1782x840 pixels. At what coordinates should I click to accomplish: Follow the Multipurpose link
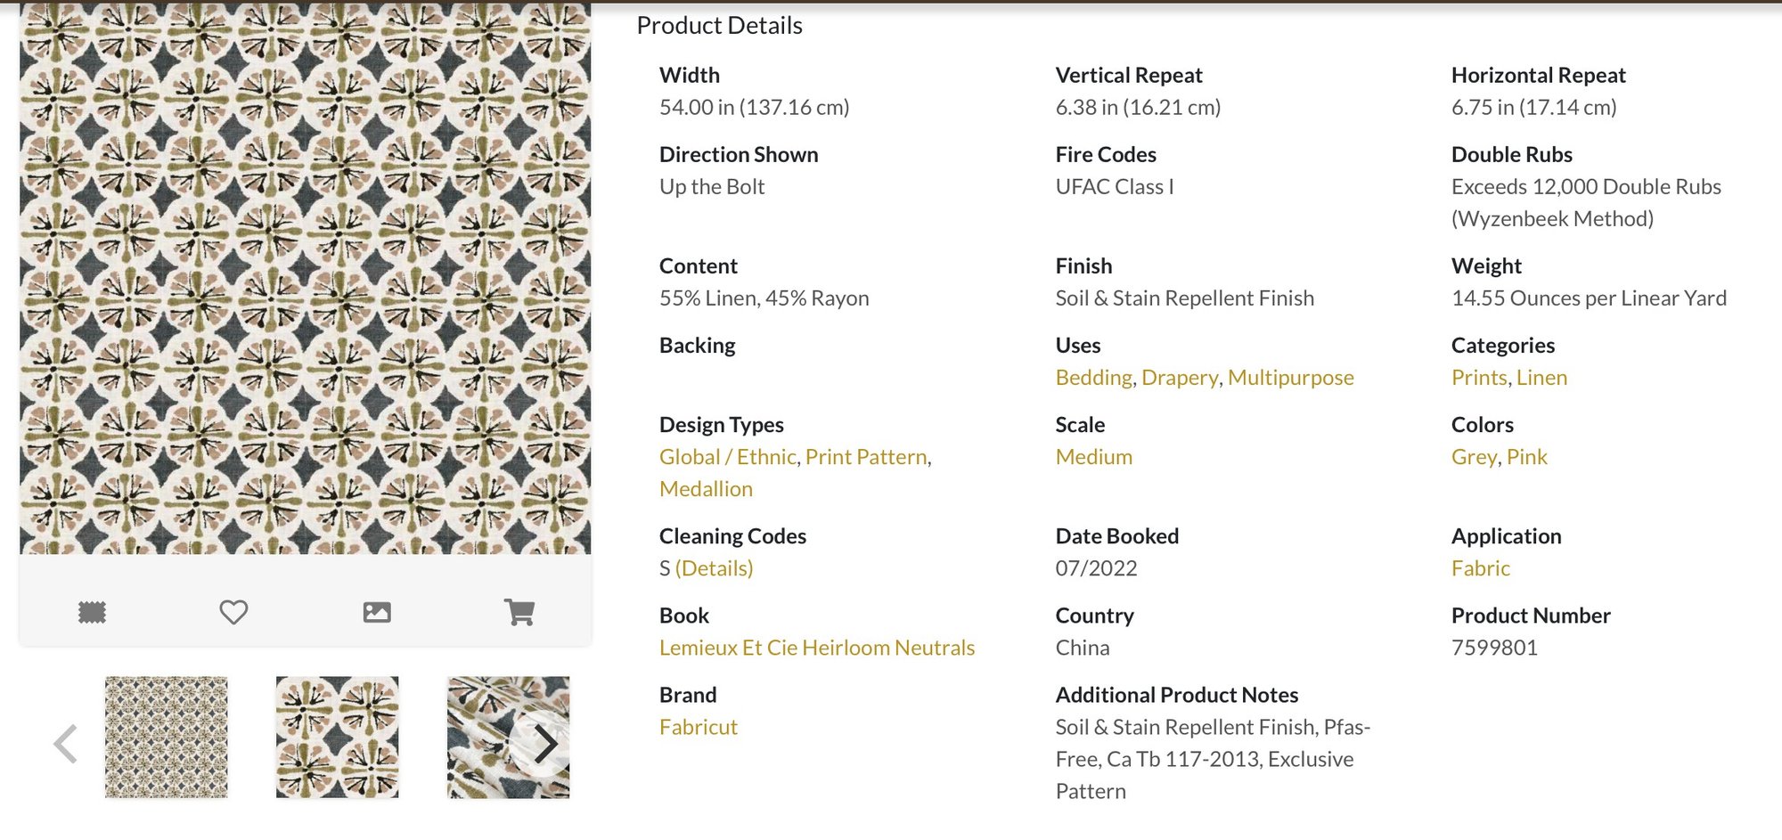pos(1290,378)
